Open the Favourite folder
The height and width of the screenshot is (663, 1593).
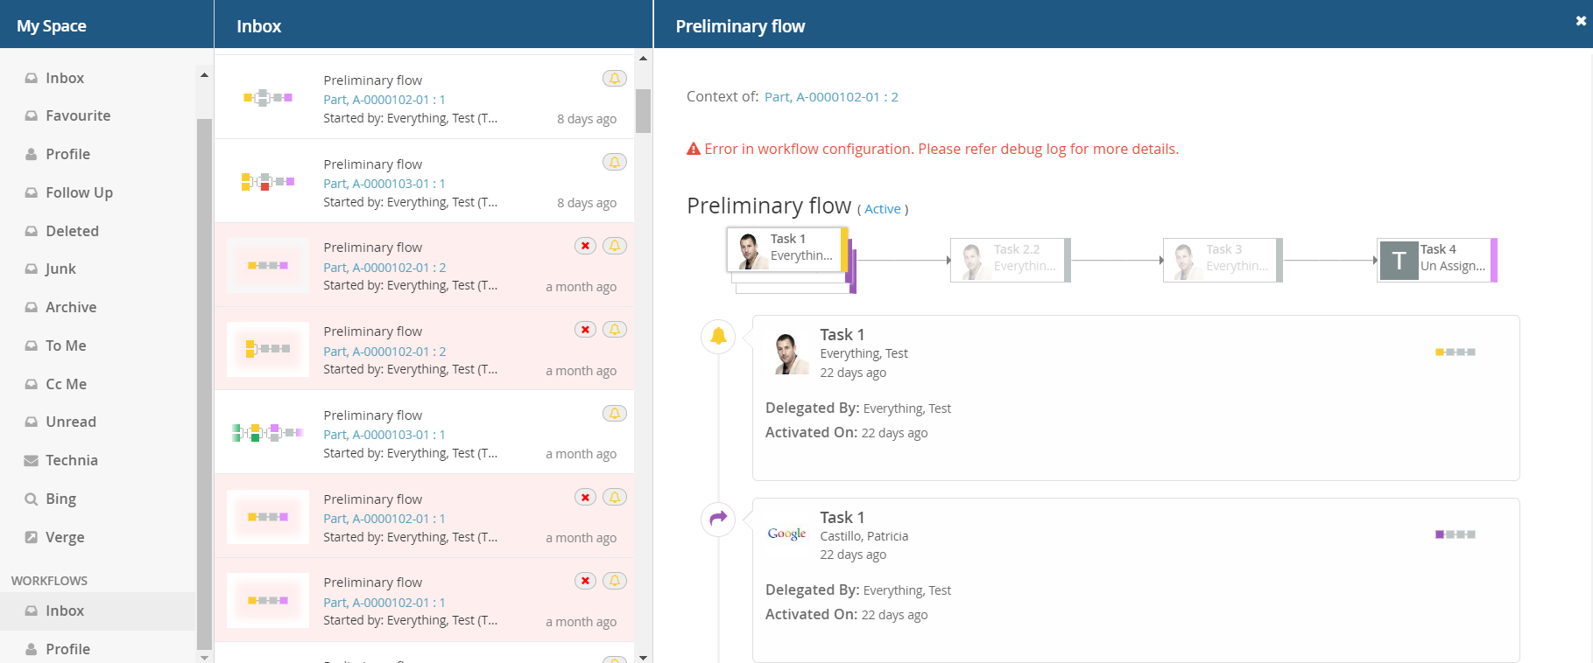click(78, 115)
